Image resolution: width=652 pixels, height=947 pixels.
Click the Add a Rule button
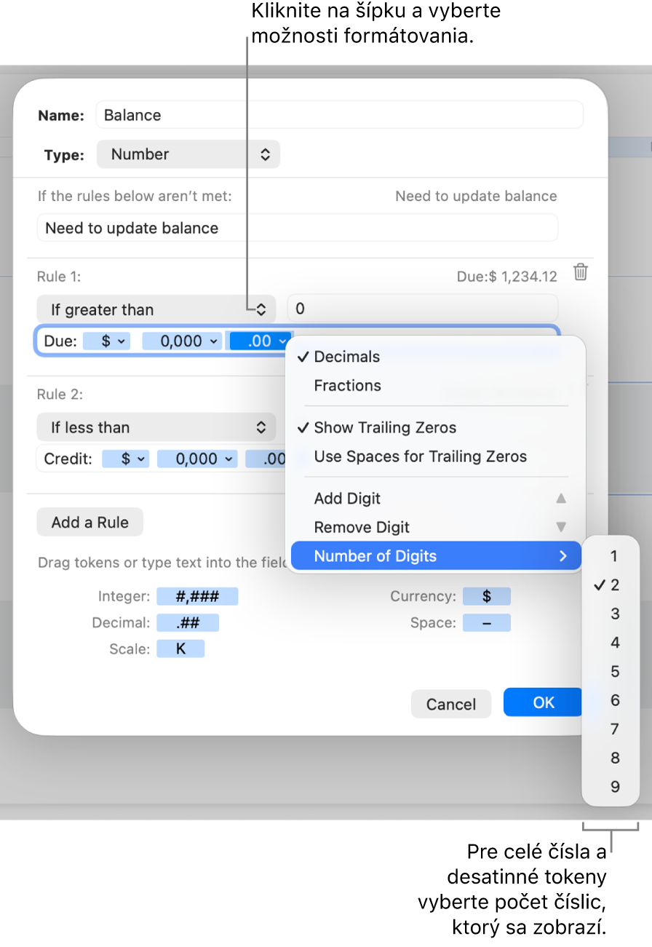pos(90,522)
